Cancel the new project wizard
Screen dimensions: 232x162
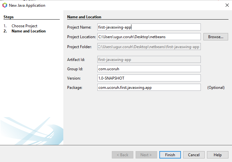[194, 155]
